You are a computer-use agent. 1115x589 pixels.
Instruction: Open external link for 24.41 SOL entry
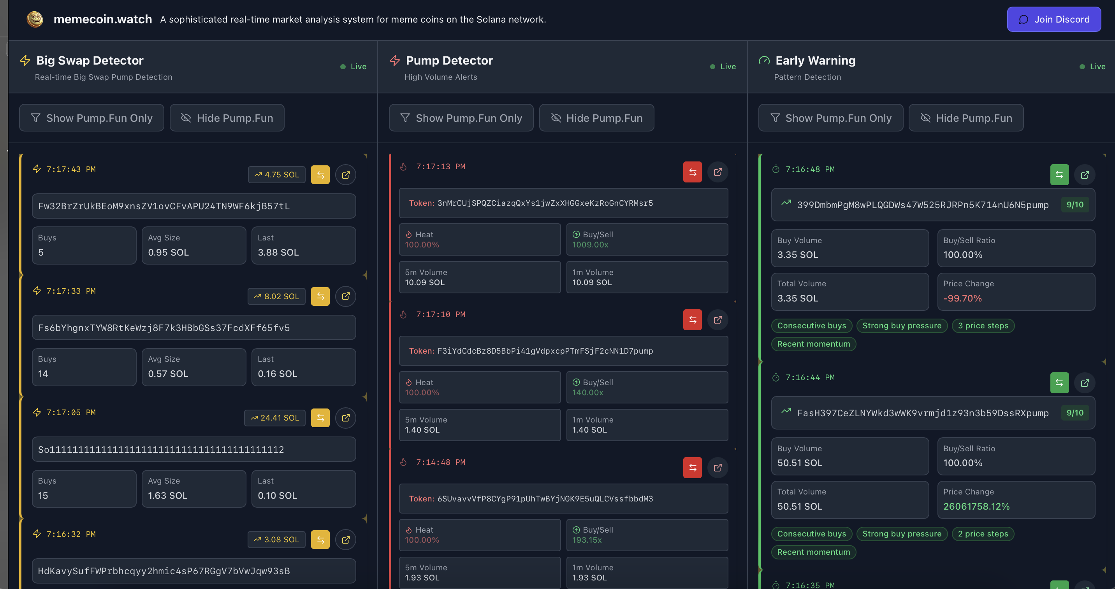point(345,418)
